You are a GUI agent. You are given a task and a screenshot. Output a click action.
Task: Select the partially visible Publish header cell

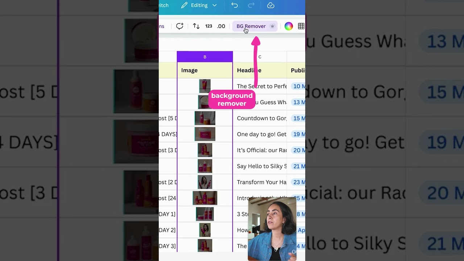click(x=296, y=70)
